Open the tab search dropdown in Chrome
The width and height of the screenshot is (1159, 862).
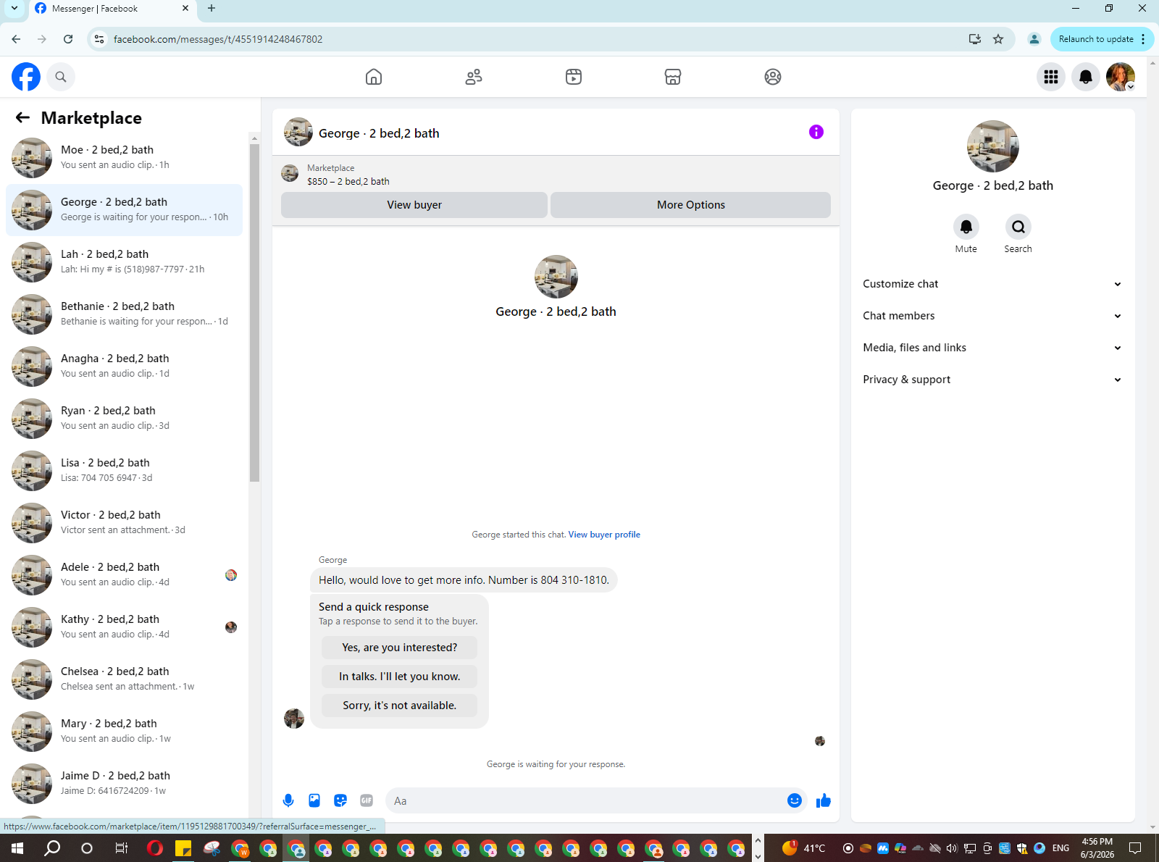pyautogui.click(x=14, y=9)
